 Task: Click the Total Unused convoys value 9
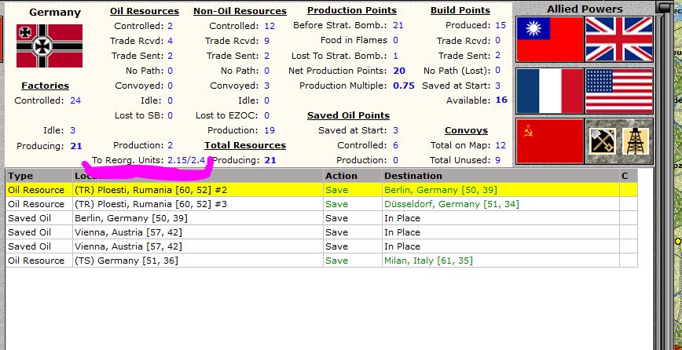[x=497, y=160]
